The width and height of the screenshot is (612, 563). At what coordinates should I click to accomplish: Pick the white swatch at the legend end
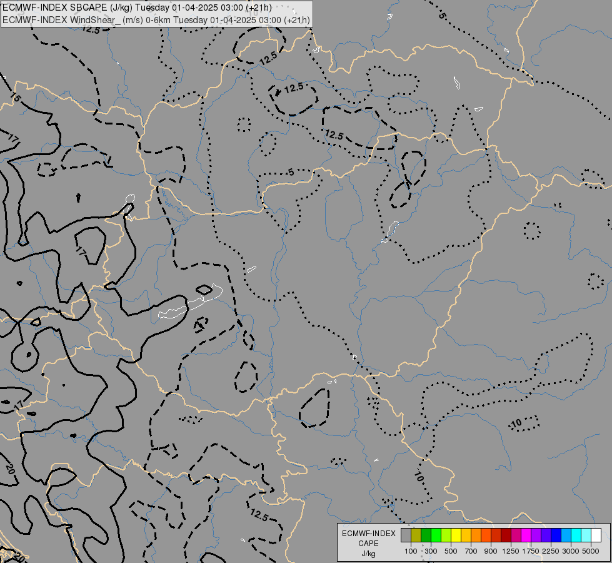click(x=596, y=535)
